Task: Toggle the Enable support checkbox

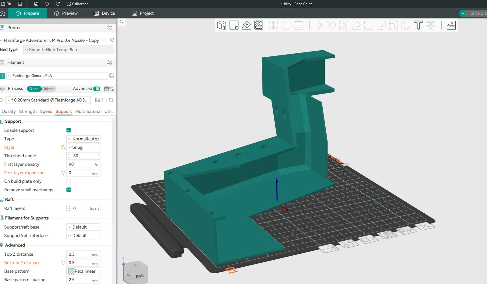Action: click(68, 130)
